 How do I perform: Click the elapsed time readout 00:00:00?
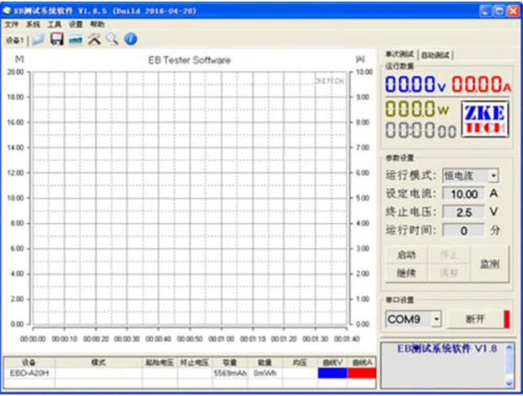[421, 130]
